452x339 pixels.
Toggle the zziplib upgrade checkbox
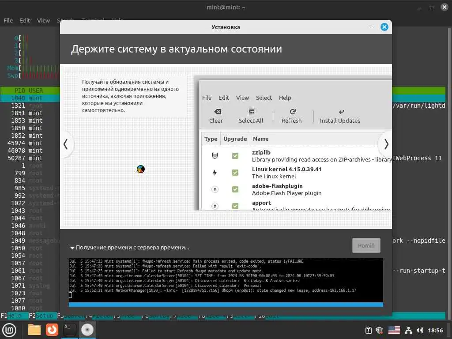point(235,156)
